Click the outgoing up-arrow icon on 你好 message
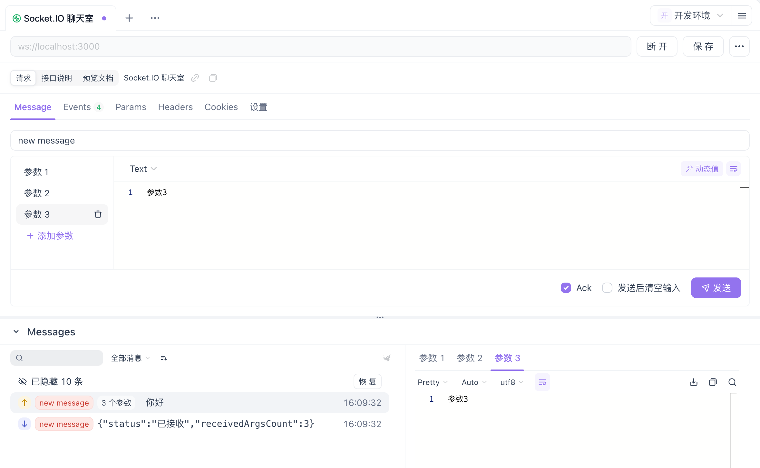This screenshot has width=760, height=468. 24,403
